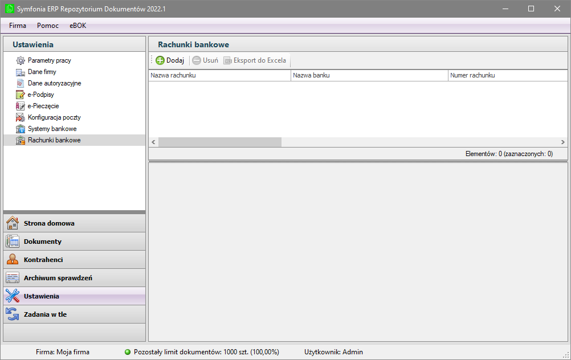Screen dimensions: 571x360
Task: Click the Systemy bankowe icon
Action: tap(21, 129)
